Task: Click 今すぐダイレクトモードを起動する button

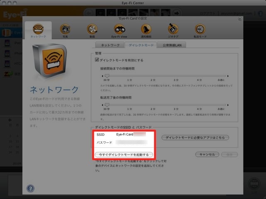Action: (124, 155)
